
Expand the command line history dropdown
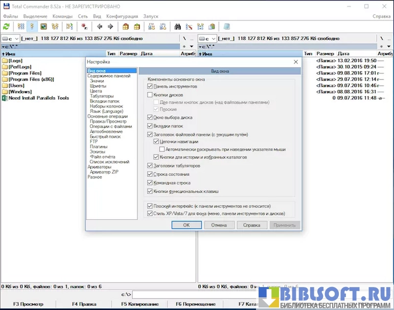(x=254, y=295)
